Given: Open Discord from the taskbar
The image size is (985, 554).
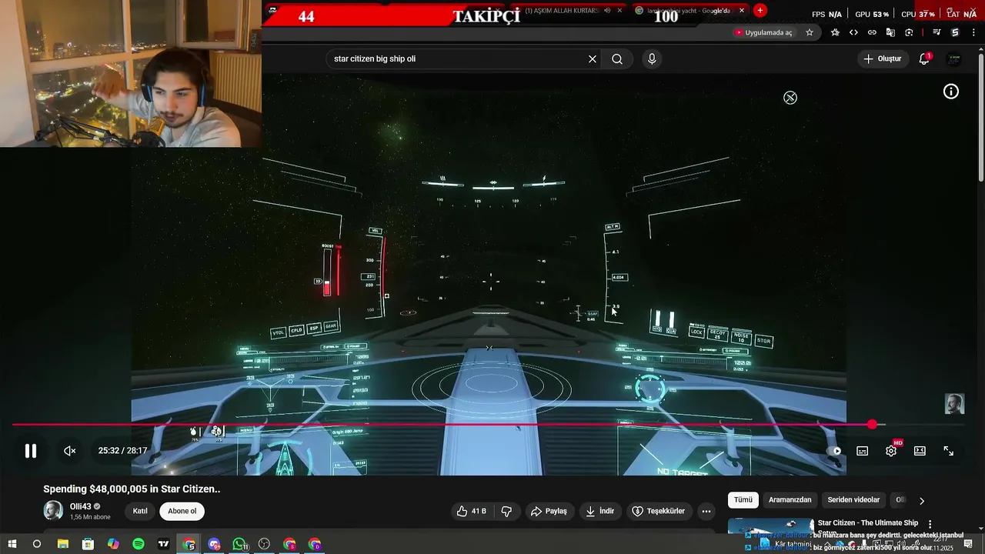Looking at the screenshot, I should coord(214,545).
